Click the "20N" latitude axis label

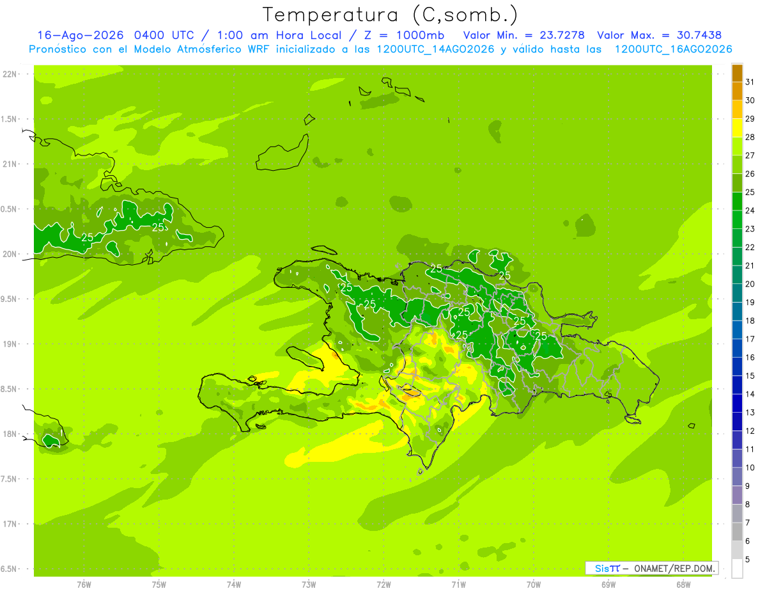coord(10,254)
